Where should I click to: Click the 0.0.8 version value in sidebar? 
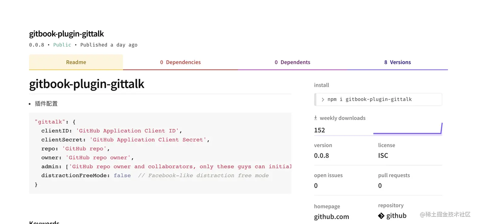point(321,156)
